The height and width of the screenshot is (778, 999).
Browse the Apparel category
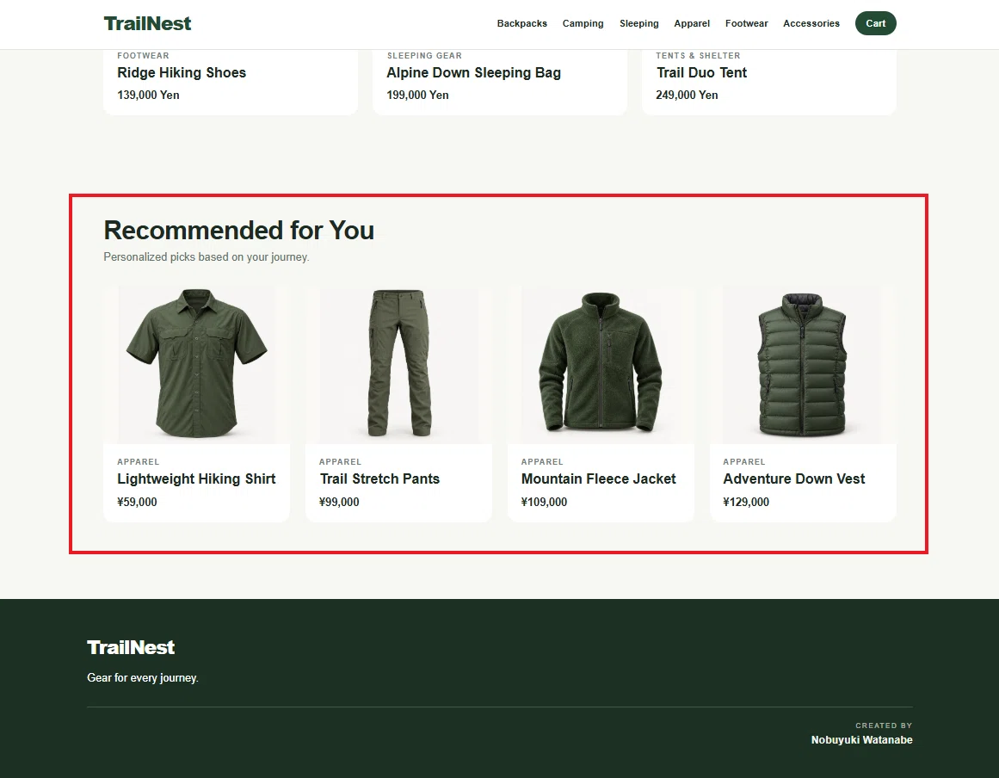click(692, 23)
